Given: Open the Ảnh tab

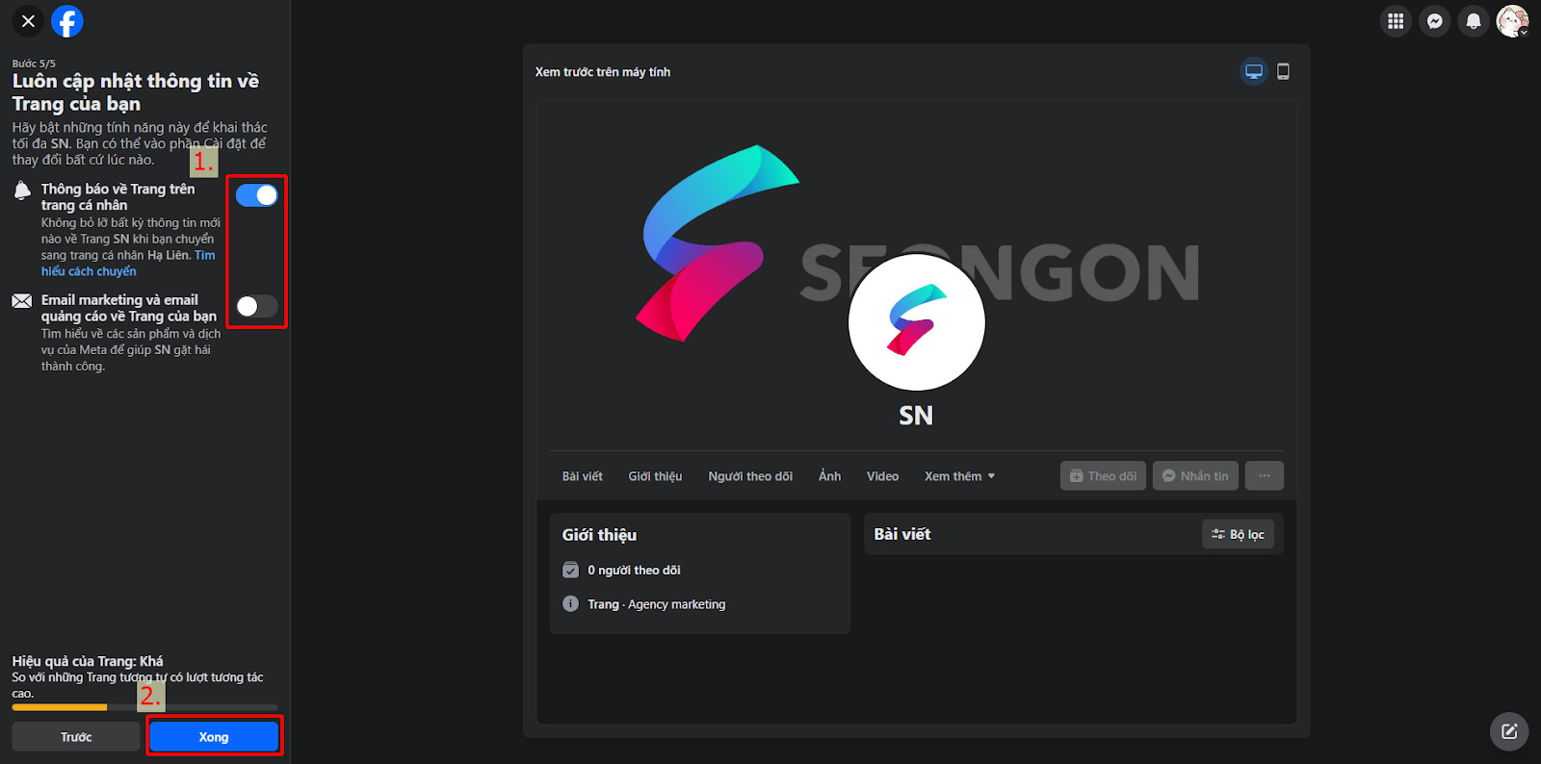Looking at the screenshot, I should tap(830, 476).
